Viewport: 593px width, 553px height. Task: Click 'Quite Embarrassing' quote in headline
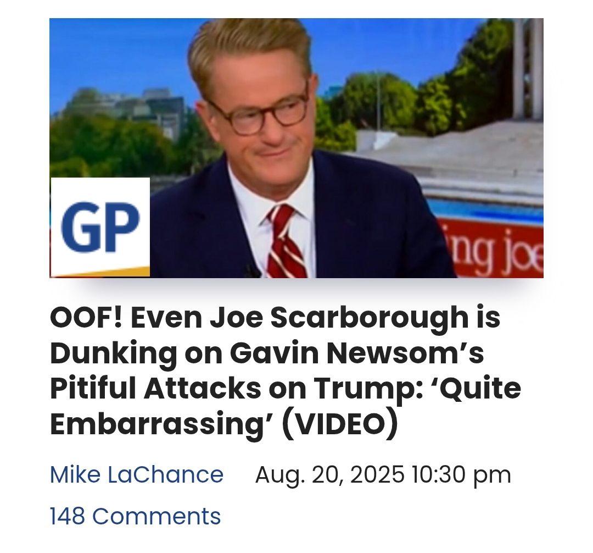(x=286, y=406)
